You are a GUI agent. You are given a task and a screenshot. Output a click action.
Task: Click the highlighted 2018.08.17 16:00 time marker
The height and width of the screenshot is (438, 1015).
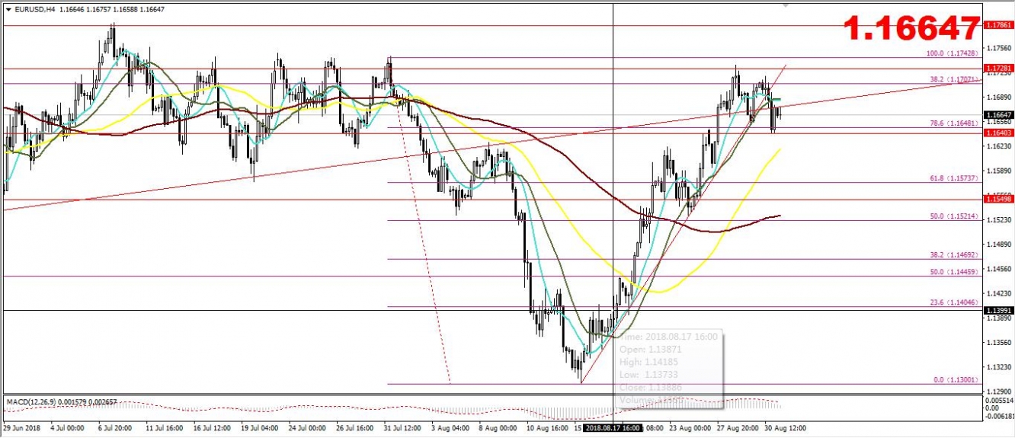tap(613, 429)
